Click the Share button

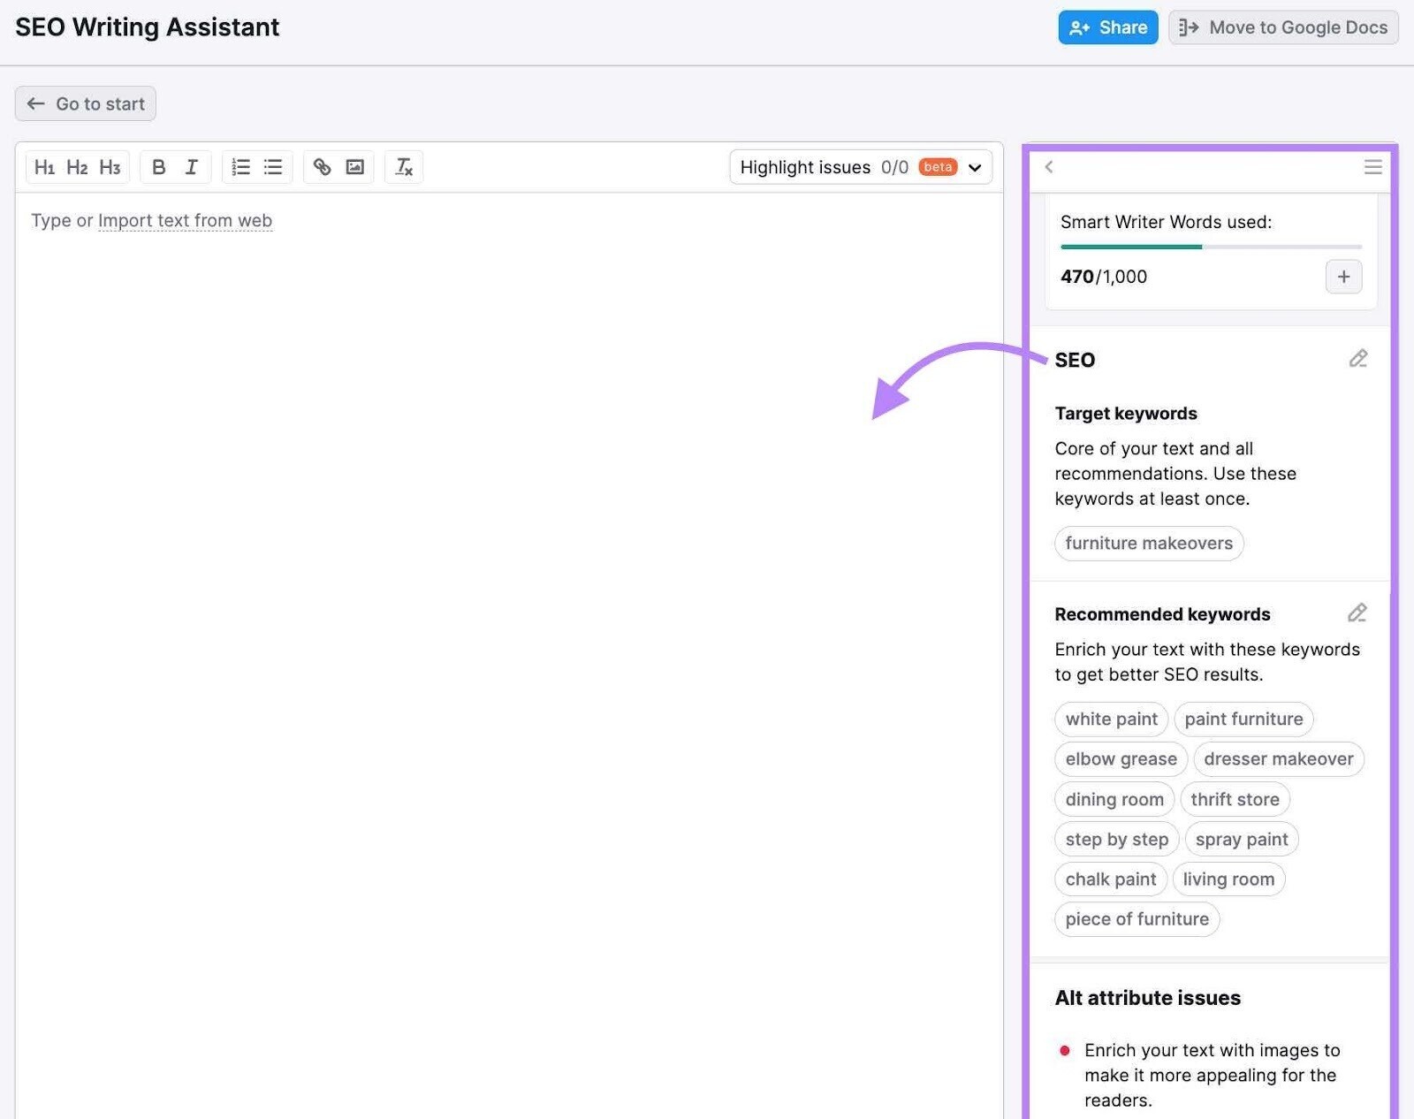tap(1107, 27)
